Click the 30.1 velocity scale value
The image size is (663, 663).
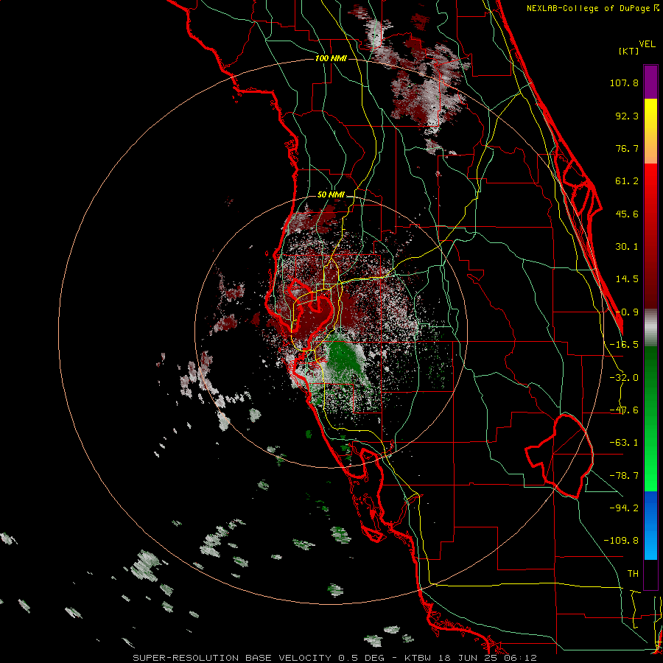point(627,247)
